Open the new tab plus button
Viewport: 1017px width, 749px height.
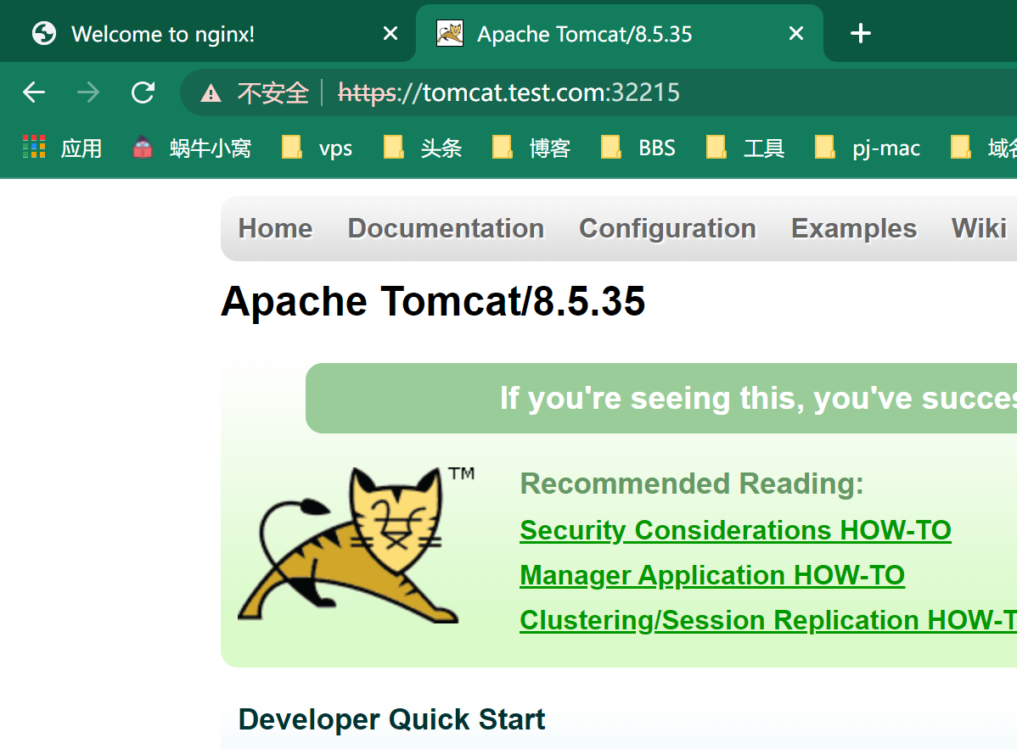(860, 34)
